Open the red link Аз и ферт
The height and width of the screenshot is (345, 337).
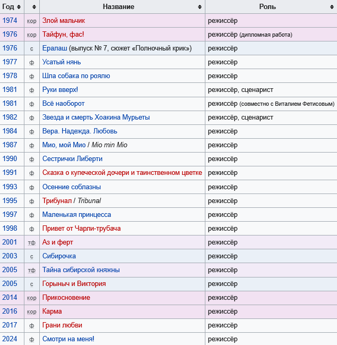pyautogui.click(x=57, y=242)
